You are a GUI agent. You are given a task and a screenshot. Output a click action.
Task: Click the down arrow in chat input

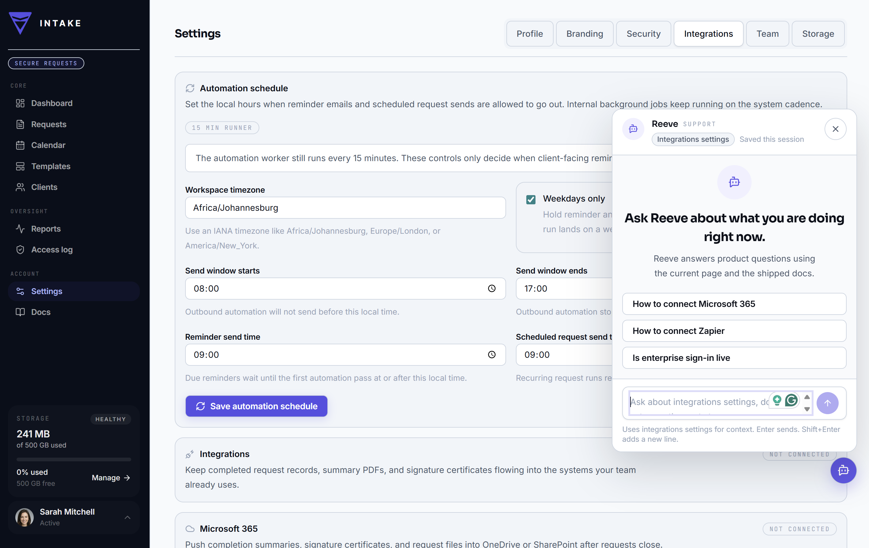pos(807,409)
